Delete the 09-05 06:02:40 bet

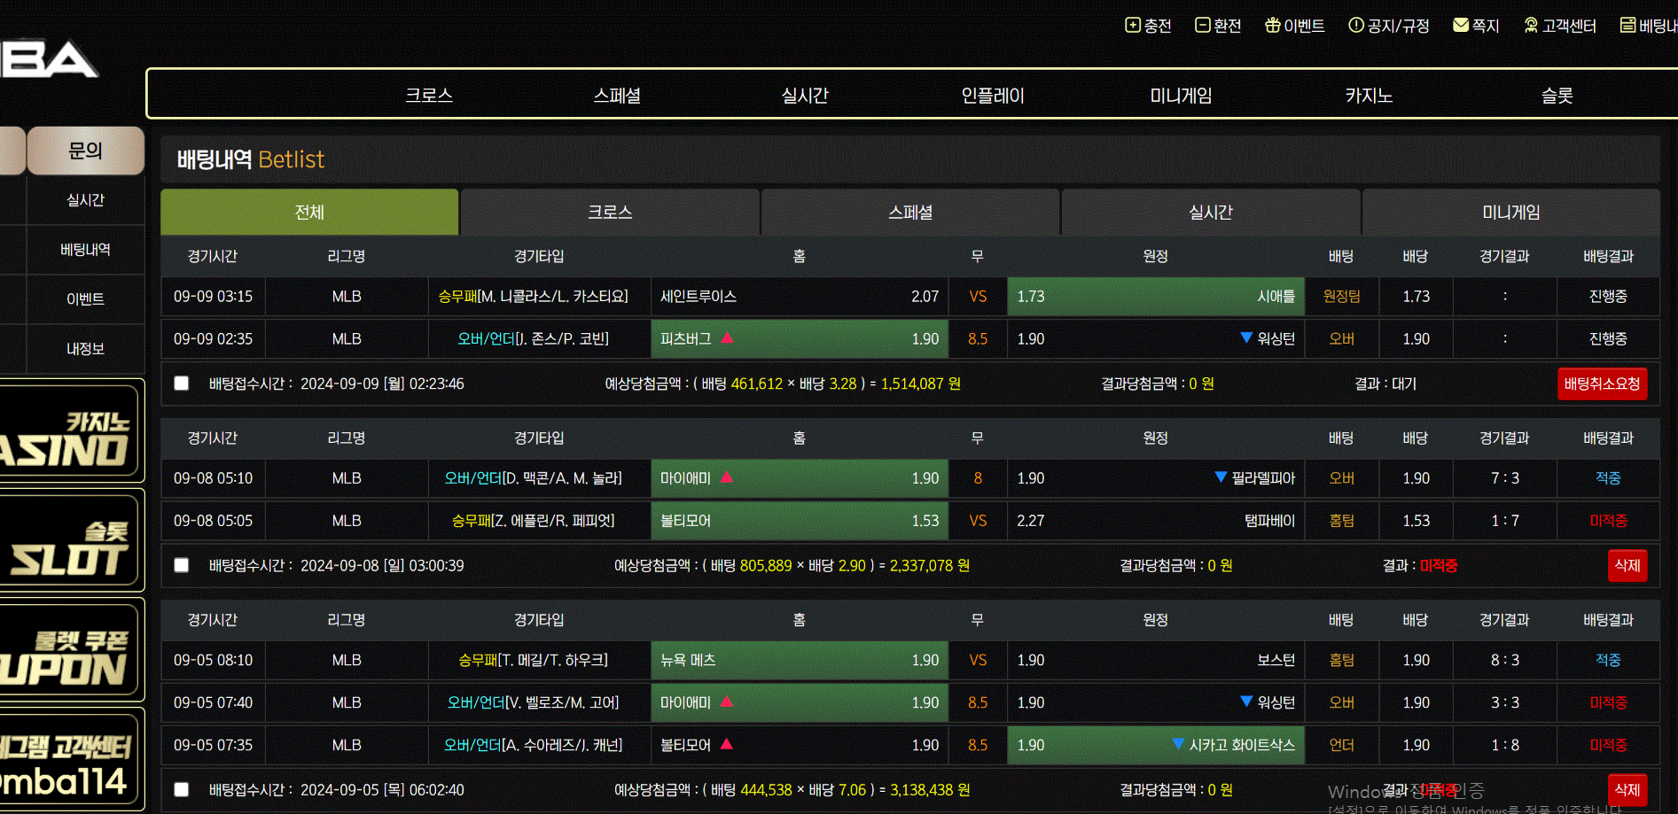[x=1627, y=789]
